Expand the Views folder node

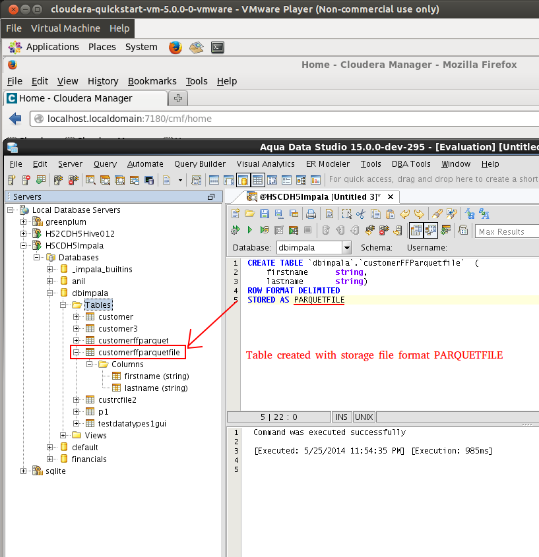(63, 435)
